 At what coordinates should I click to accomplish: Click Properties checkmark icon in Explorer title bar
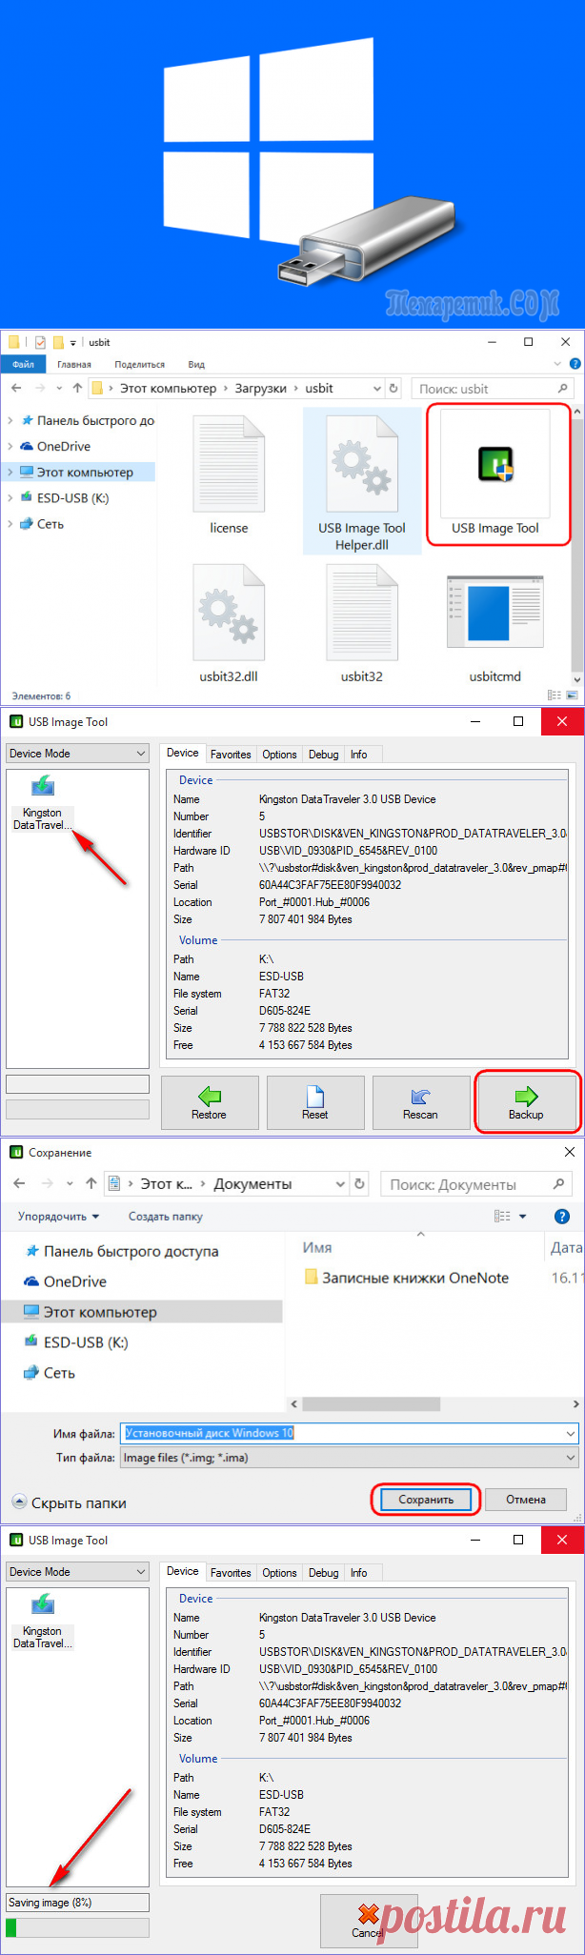(40, 342)
